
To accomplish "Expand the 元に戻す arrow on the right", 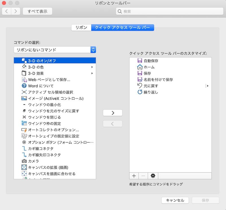I will [208, 86].
